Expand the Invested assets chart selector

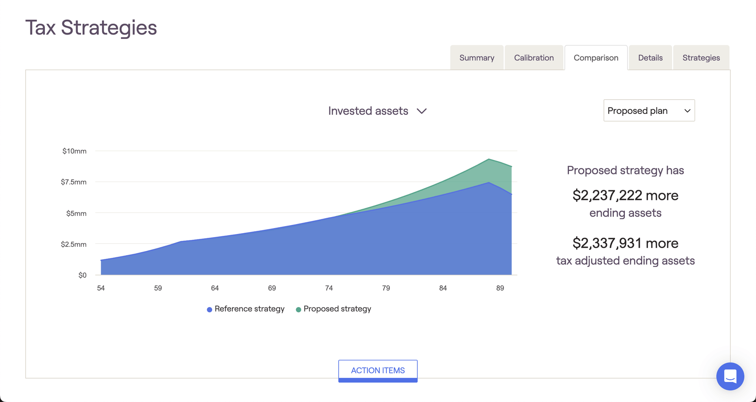click(x=368, y=111)
